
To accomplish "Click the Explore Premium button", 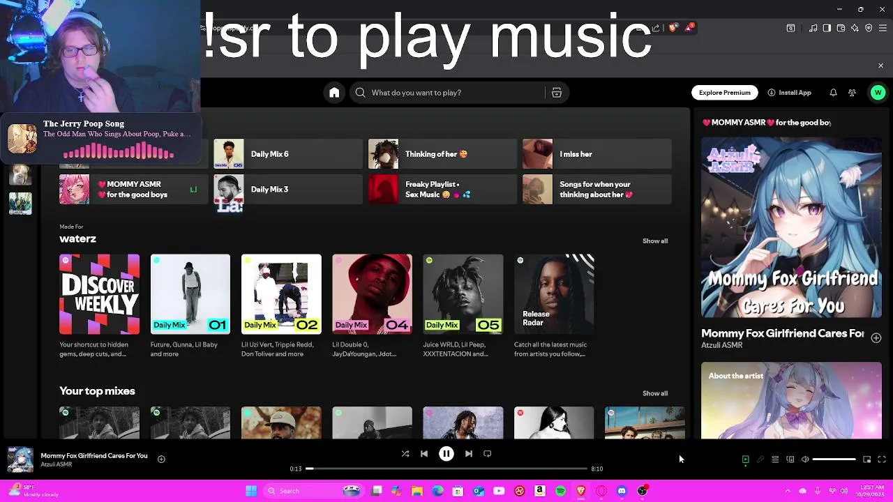I will point(725,93).
